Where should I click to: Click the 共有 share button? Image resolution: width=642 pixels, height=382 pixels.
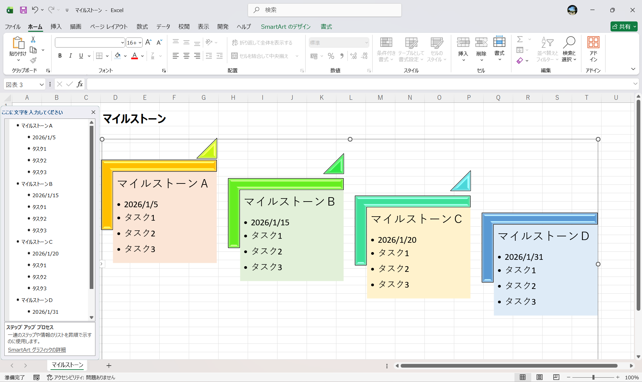[x=624, y=27]
